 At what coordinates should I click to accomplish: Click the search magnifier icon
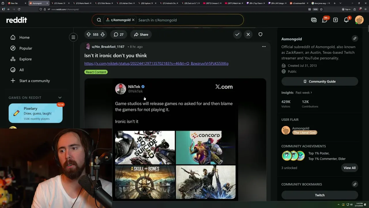(99, 20)
